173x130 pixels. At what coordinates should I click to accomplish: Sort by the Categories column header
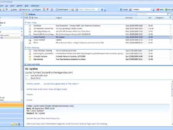(160, 18)
